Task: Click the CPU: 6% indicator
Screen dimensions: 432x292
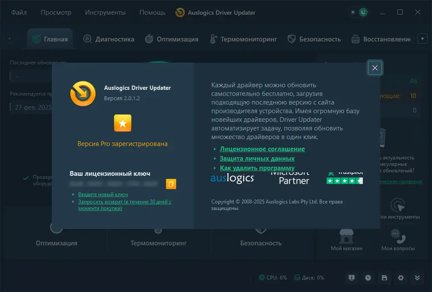Action: click(273, 278)
